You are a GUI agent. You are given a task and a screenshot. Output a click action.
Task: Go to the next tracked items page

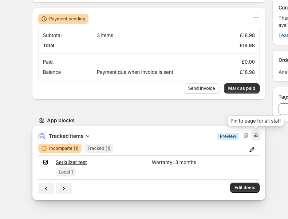pos(64,188)
